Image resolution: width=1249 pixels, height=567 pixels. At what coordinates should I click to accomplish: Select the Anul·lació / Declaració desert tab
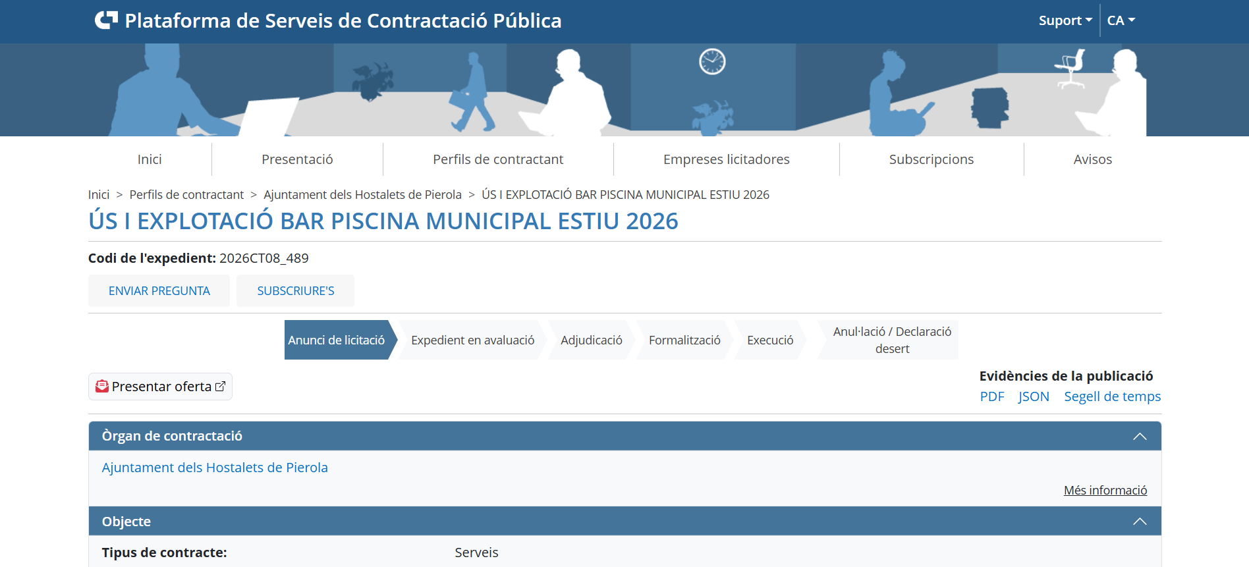[x=891, y=340]
